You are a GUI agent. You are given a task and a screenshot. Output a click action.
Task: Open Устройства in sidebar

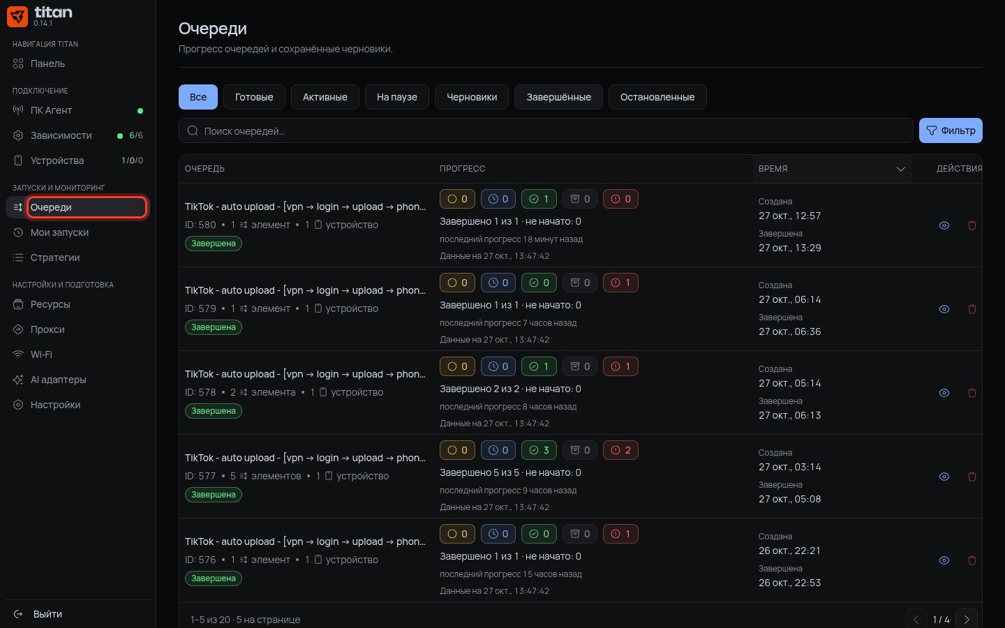pyautogui.click(x=77, y=160)
